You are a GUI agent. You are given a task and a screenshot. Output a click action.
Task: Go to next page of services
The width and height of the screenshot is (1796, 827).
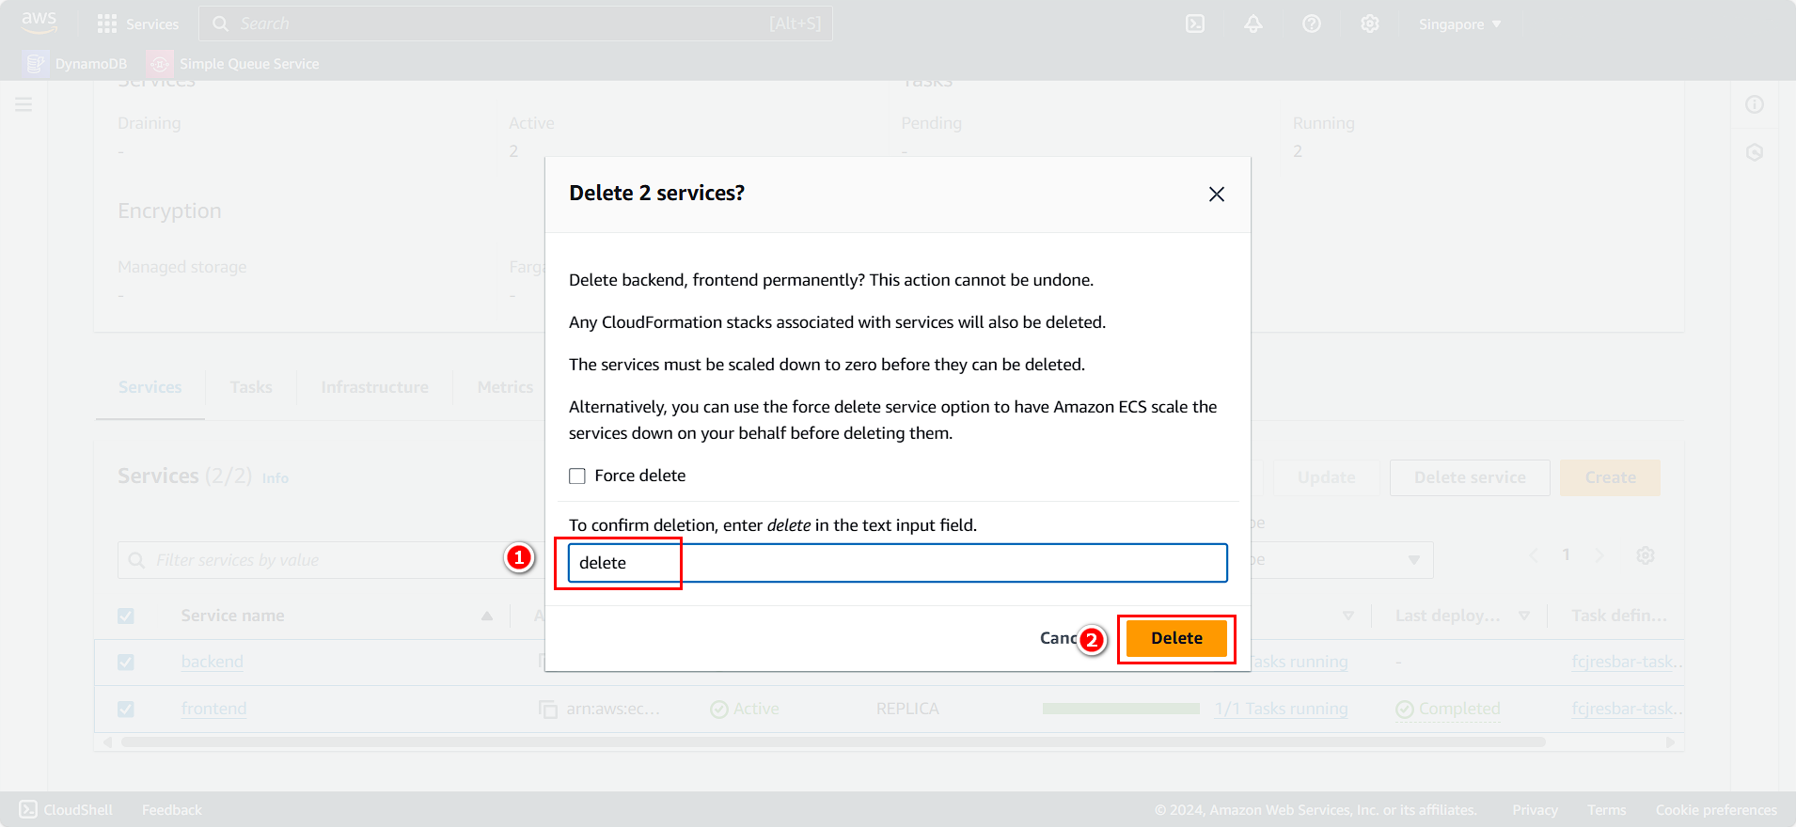point(1599,555)
